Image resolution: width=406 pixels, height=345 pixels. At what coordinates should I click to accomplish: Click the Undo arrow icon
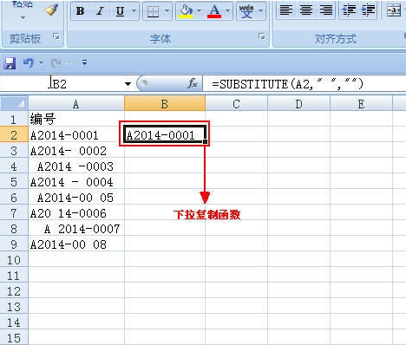[28, 62]
